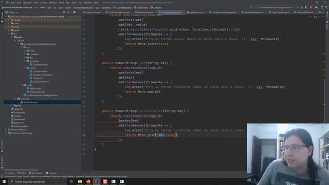Hide the Project panel with minus icon
Viewport: 329px width, 185px height.
[x=79, y=12]
